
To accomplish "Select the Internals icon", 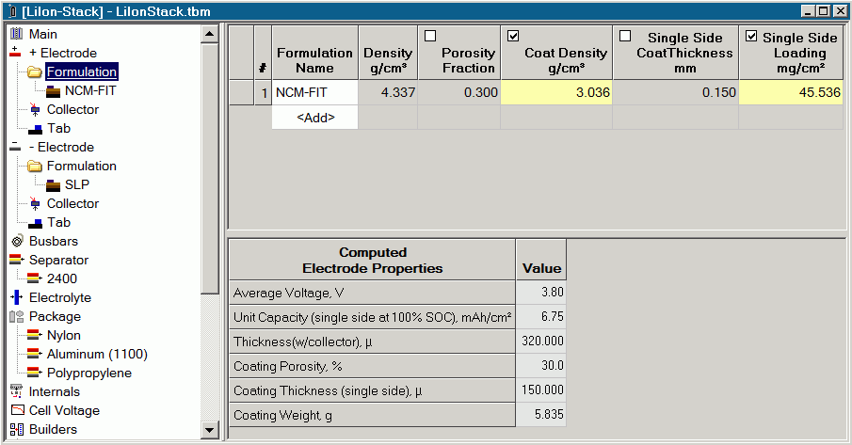I will (x=16, y=391).
